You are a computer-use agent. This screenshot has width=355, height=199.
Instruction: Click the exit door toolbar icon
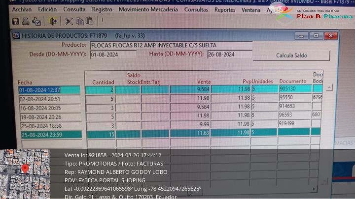53,22
